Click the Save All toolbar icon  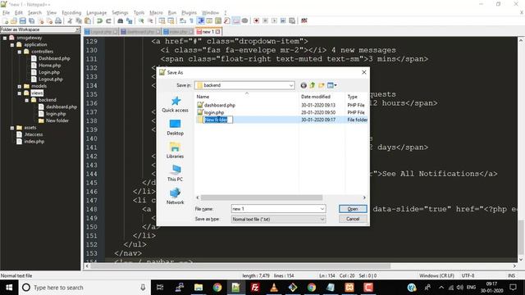click(x=31, y=20)
